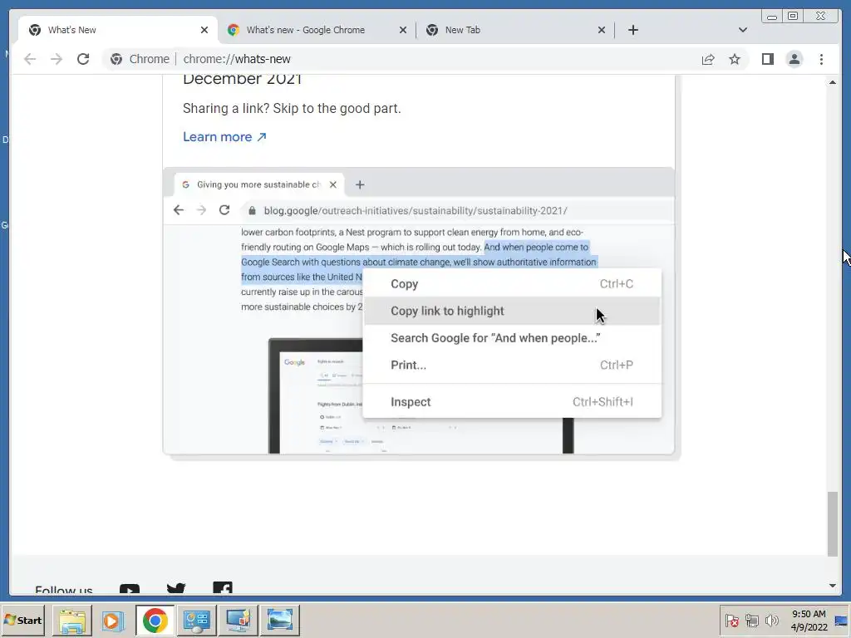Expand the tab search chevron
The width and height of the screenshot is (851, 638).
point(743,30)
